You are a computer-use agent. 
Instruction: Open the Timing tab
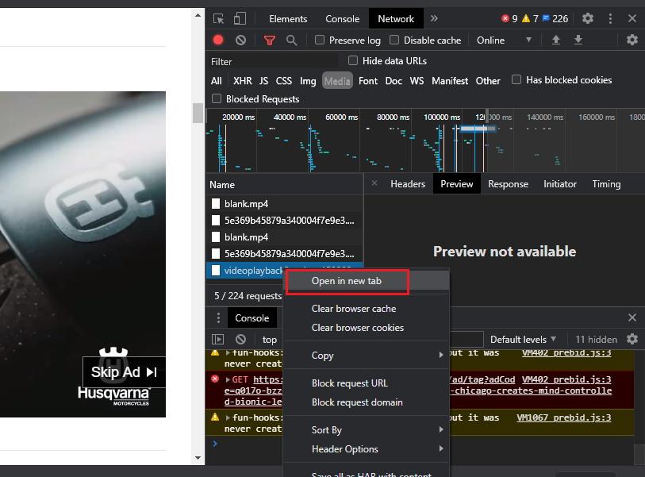pos(606,184)
